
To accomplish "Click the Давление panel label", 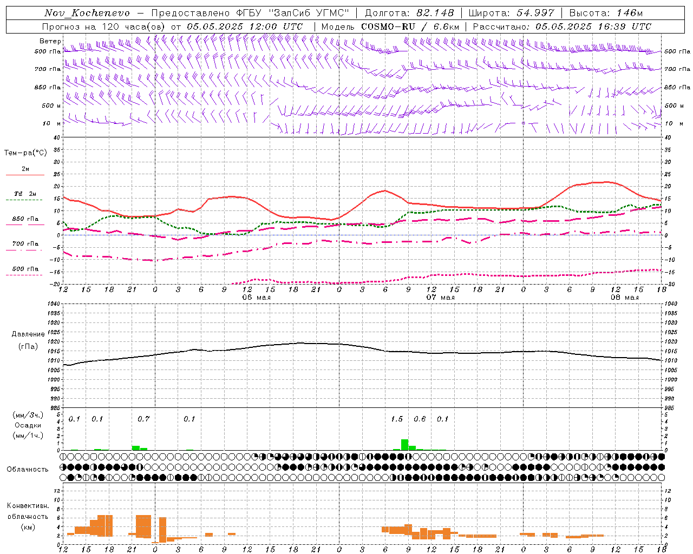I will click(28, 334).
